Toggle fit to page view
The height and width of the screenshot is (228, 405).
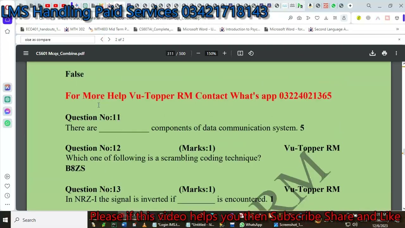click(x=240, y=54)
